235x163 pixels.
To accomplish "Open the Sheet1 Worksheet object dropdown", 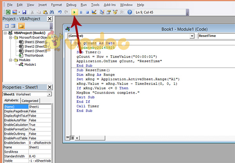I will 49,94.
